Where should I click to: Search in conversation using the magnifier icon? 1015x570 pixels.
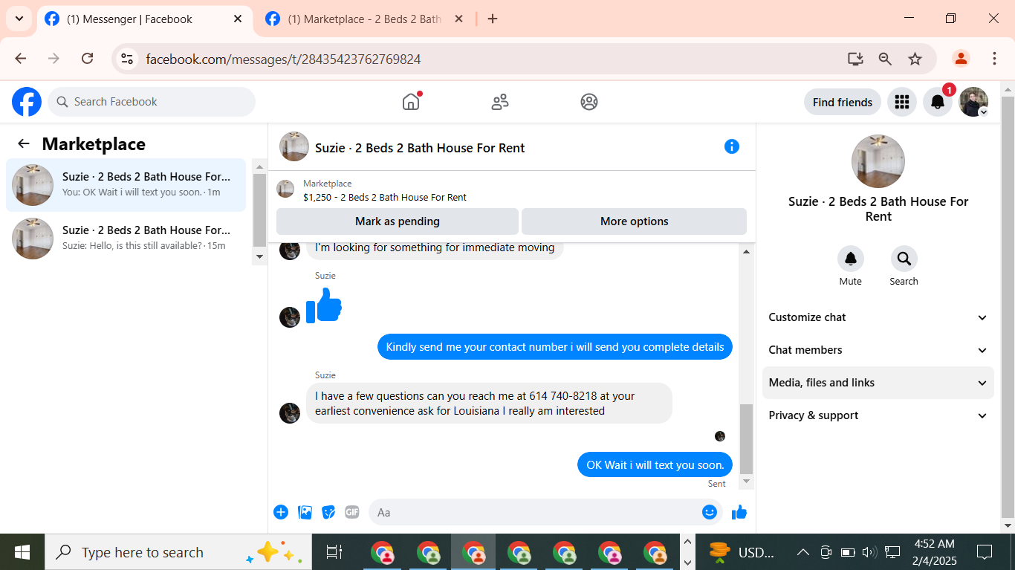[x=904, y=259]
